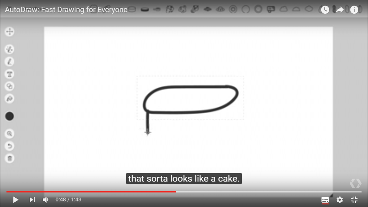The height and width of the screenshot is (207, 368).
Task: Select the freehand Draw pencil tool
Action: tap(10, 62)
